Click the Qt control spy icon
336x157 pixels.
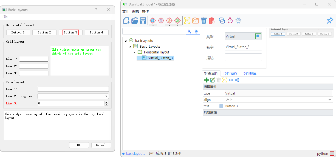click(x=177, y=21)
